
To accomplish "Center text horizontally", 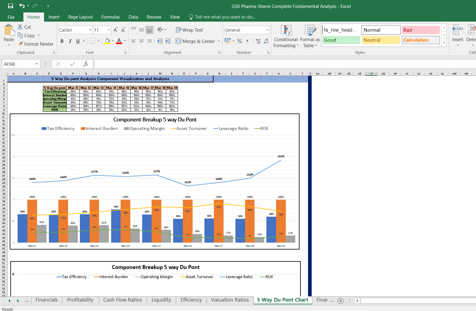I will click(142, 41).
